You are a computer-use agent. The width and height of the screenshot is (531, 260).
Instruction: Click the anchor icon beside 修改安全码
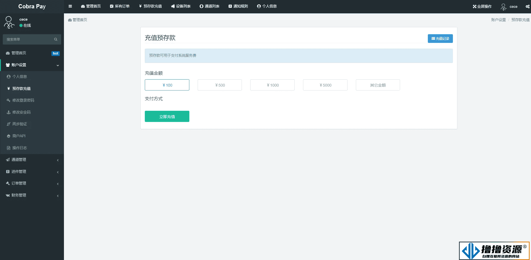point(9,112)
